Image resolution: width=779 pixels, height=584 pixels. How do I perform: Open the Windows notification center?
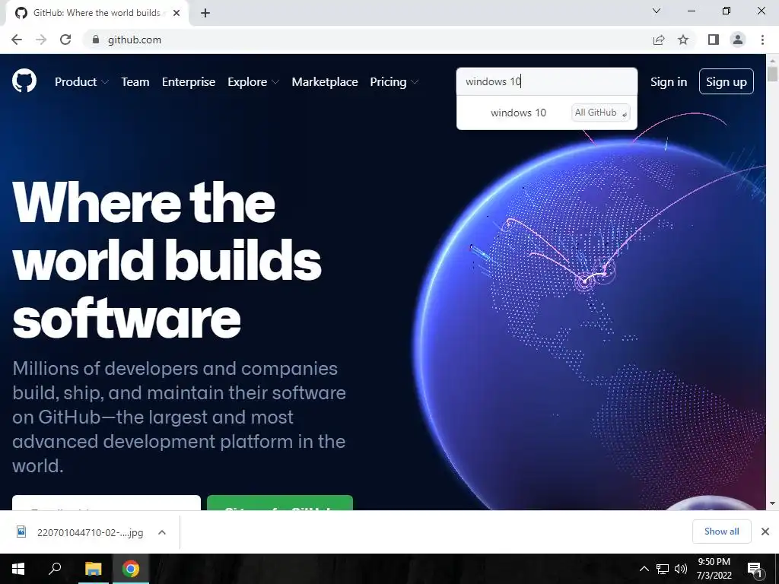pos(755,569)
